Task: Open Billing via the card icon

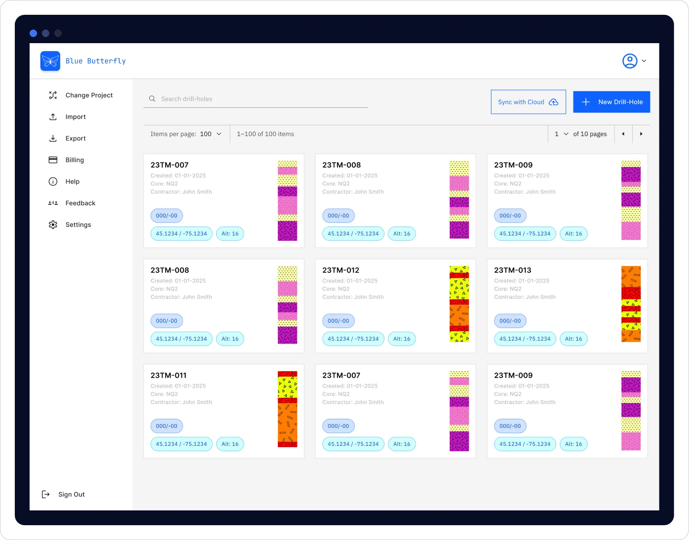Action: (x=53, y=160)
